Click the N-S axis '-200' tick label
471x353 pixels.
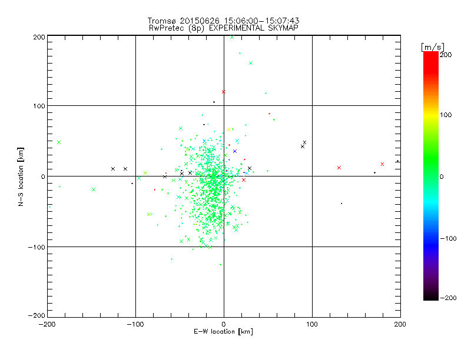(x=37, y=315)
